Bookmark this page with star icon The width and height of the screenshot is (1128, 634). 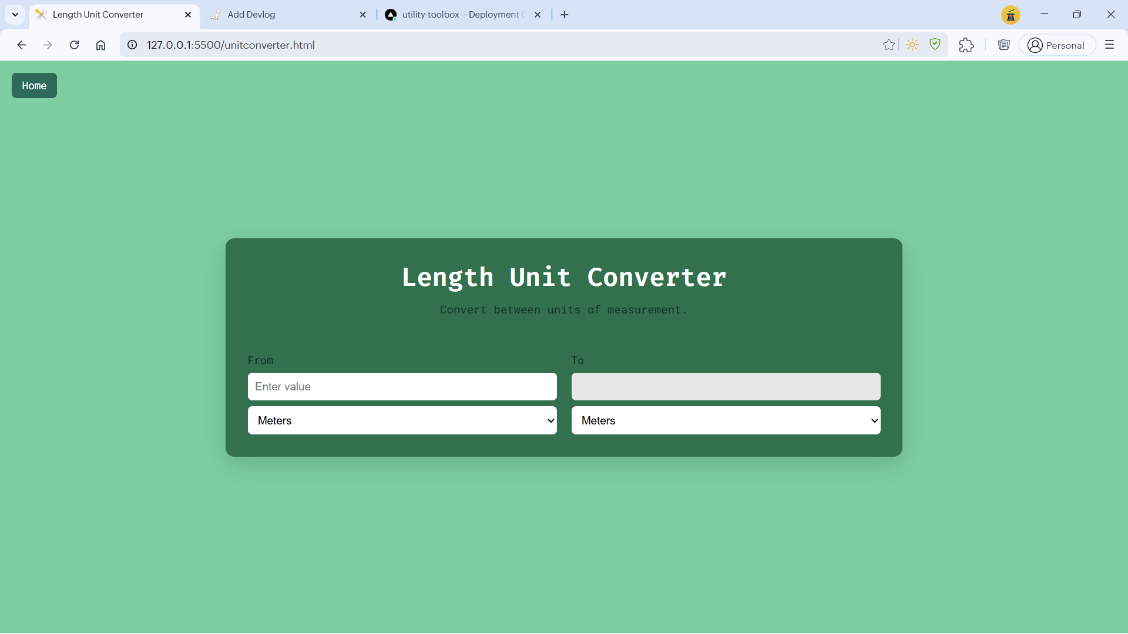(888, 45)
